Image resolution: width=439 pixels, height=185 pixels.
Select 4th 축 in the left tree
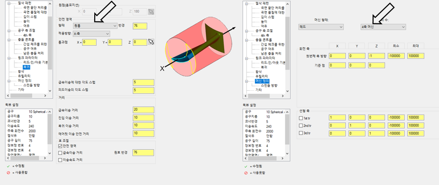pyautogui.click(x=28, y=35)
